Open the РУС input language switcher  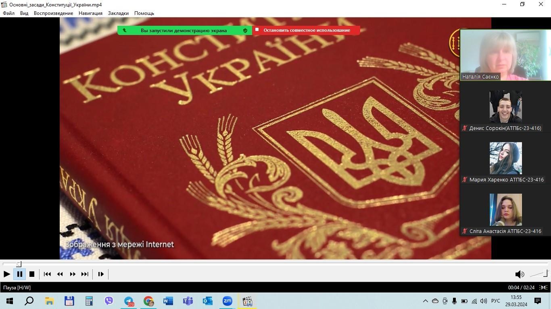pyautogui.click(x=496, y=301)
